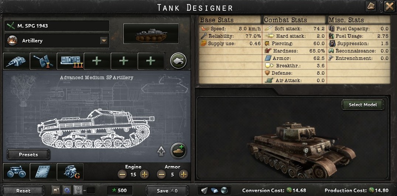Click the add tank variant round icon
Screen dimensions: 397x196
pos(178,151)
